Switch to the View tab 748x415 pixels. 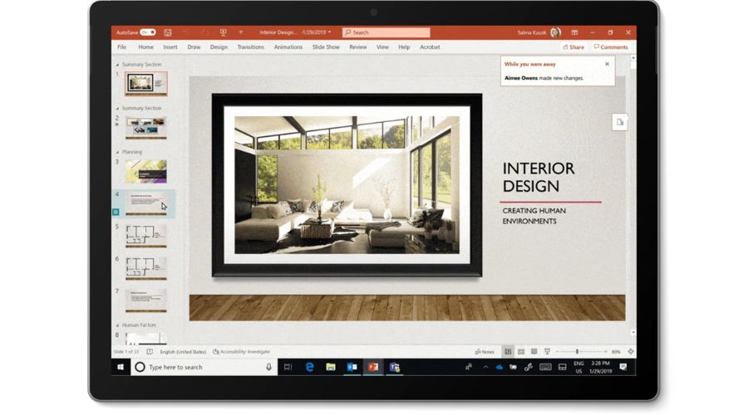click(x=382, y=47)
